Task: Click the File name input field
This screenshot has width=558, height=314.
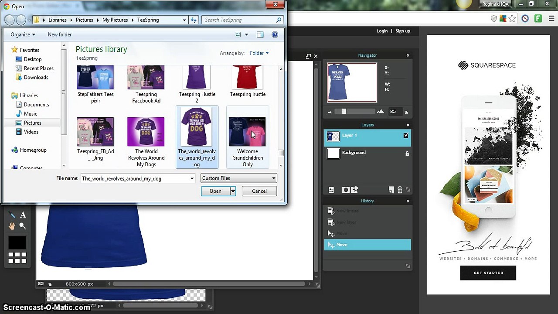Action: [x=135, y=178]
